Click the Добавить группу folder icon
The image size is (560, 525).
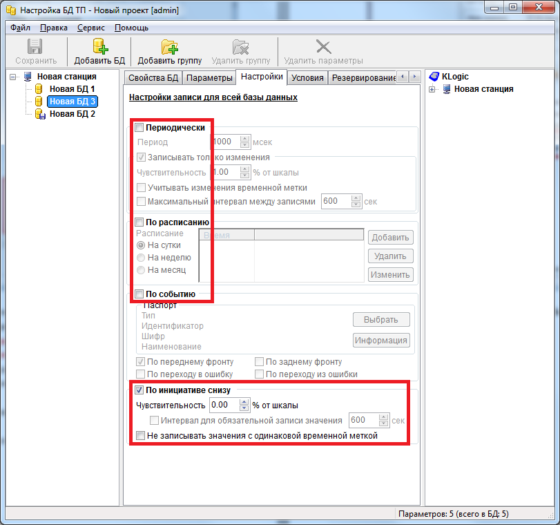click(169, 47)
